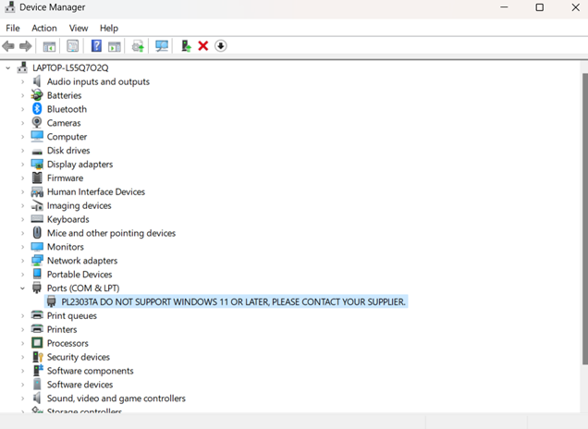
Task: Open the Action menu
Action: click(43, 28)
